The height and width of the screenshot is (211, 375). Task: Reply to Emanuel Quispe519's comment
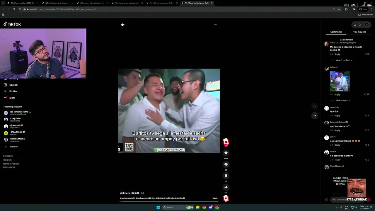click(x=337, y=130)
